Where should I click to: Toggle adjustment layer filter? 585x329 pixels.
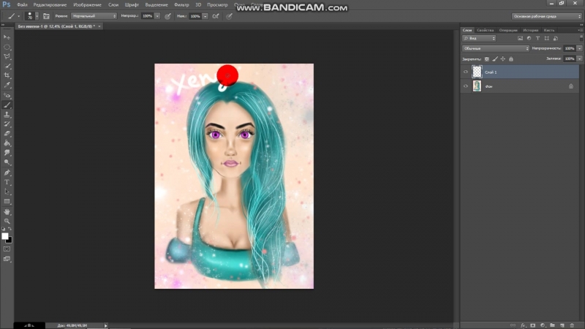[529, 39]
